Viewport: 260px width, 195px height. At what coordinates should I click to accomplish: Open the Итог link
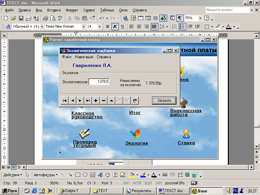135,112
